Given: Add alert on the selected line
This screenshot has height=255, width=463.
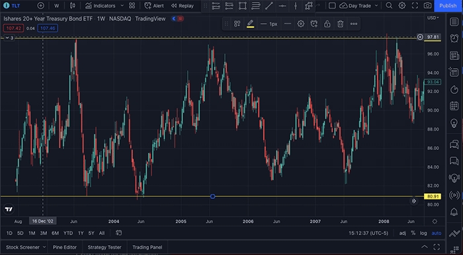Looking at the screenshot, I should [x=314, y=24].
